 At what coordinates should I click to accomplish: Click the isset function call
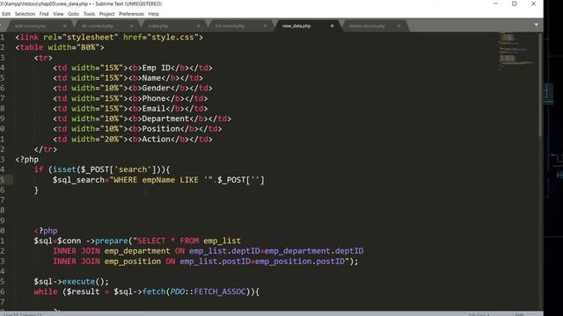coord(64,169)
